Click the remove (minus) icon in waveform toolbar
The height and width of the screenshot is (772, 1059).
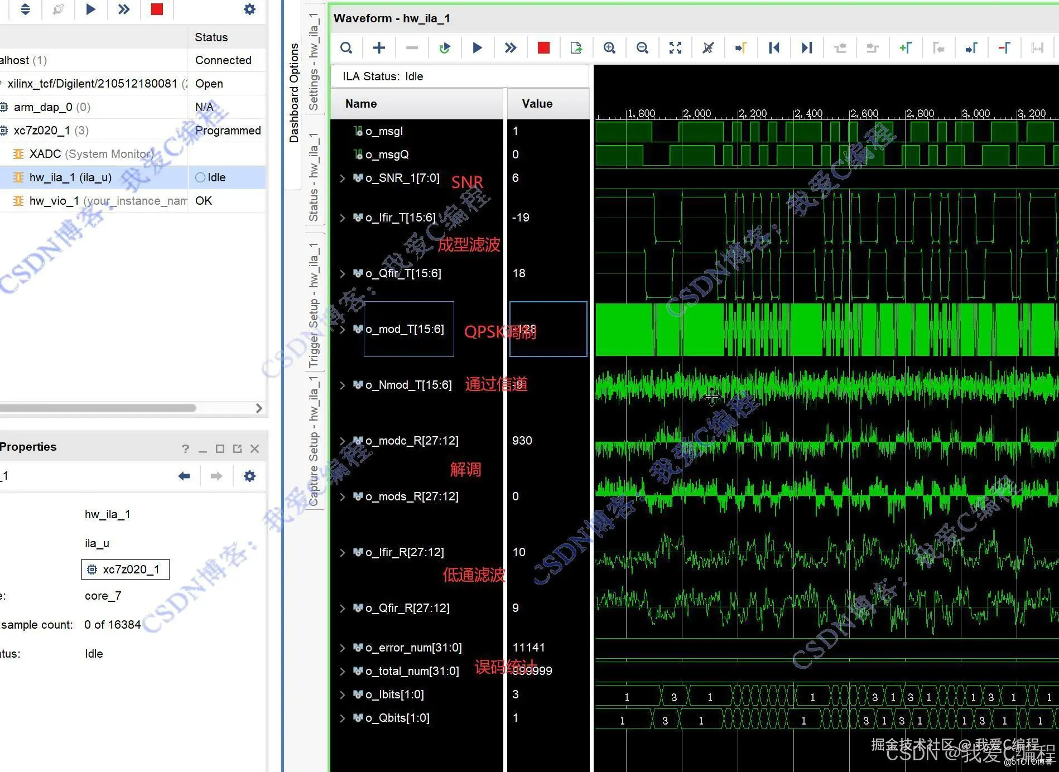click(x=412, y=48)
